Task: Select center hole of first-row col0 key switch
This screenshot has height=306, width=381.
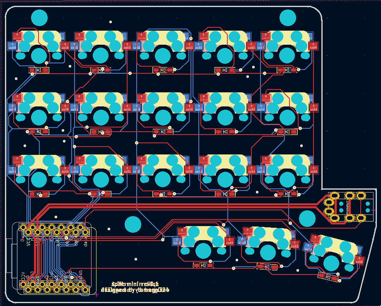Action: 39,55
